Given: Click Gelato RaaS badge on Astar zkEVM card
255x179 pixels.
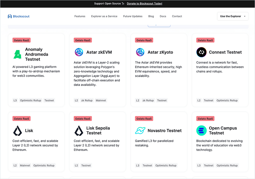Looking at the screenshot, I should 83,40.
